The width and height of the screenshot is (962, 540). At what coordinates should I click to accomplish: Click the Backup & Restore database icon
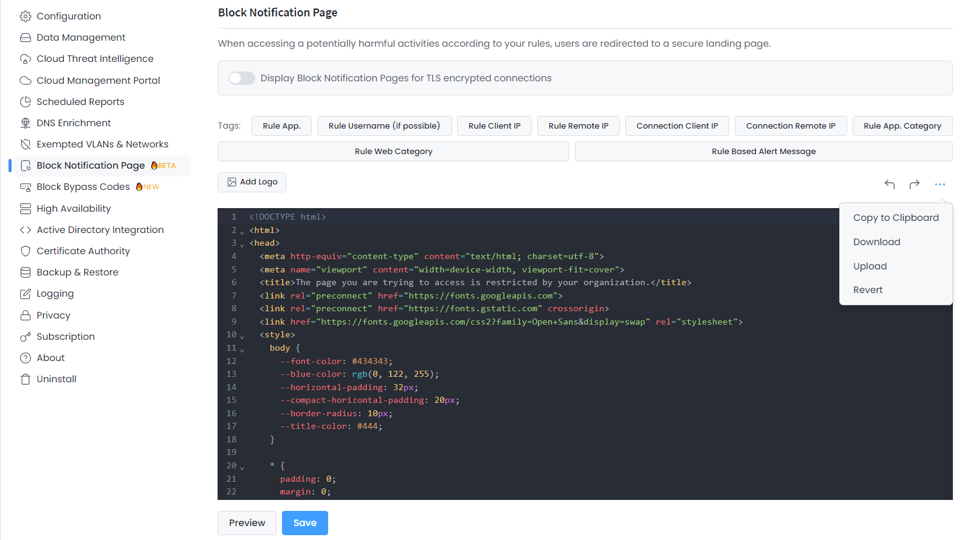[26, 272]
